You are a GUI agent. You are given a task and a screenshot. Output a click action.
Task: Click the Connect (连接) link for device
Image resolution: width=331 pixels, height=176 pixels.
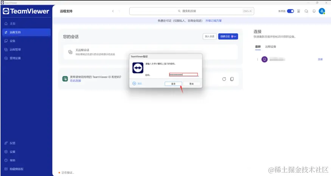tap(320, 59)
